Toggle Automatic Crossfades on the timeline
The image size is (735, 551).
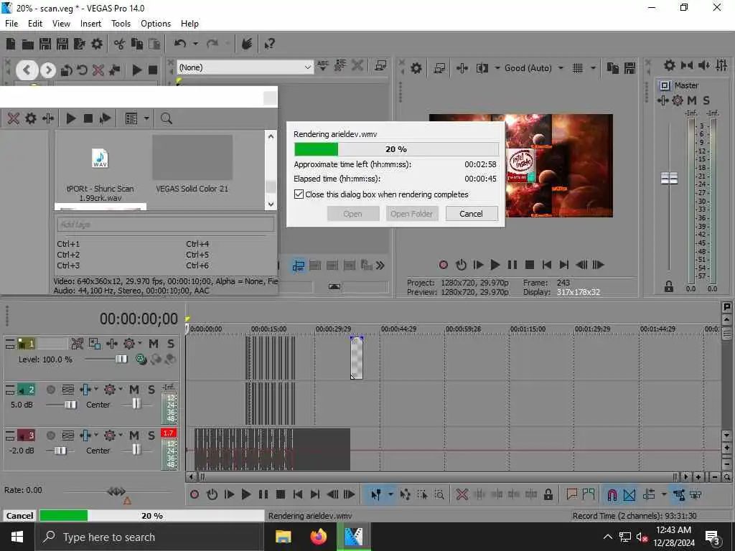629,494
